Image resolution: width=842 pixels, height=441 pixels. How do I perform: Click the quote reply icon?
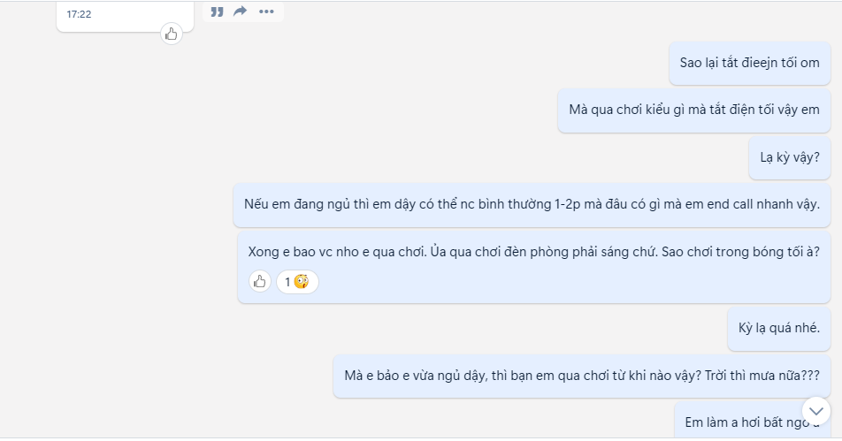(x=217, y=11)
